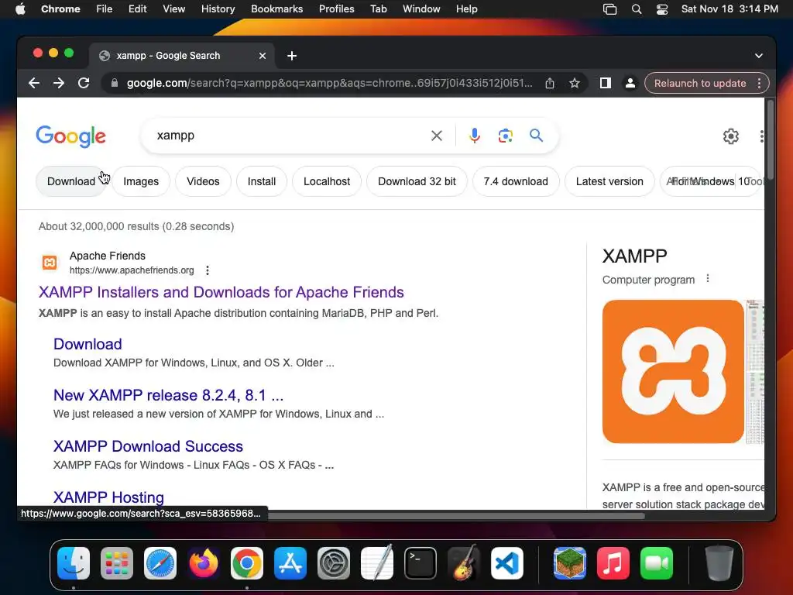
Task: Open Google Lens image search icon
Action: click(505, 136)
